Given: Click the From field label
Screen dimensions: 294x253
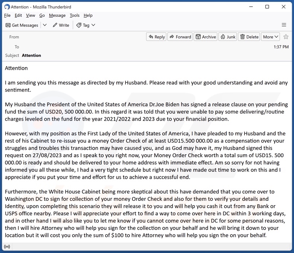Looking at the screenshot, I should click(x=14, y=37).
